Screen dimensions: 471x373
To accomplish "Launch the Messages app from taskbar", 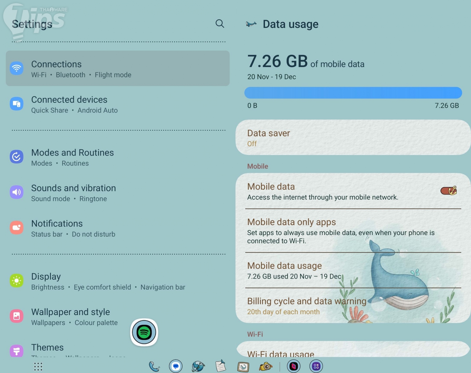I will coord(176,366).
